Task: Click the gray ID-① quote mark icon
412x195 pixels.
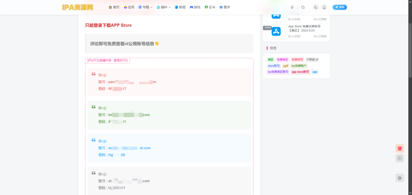Action: [93, 173]
